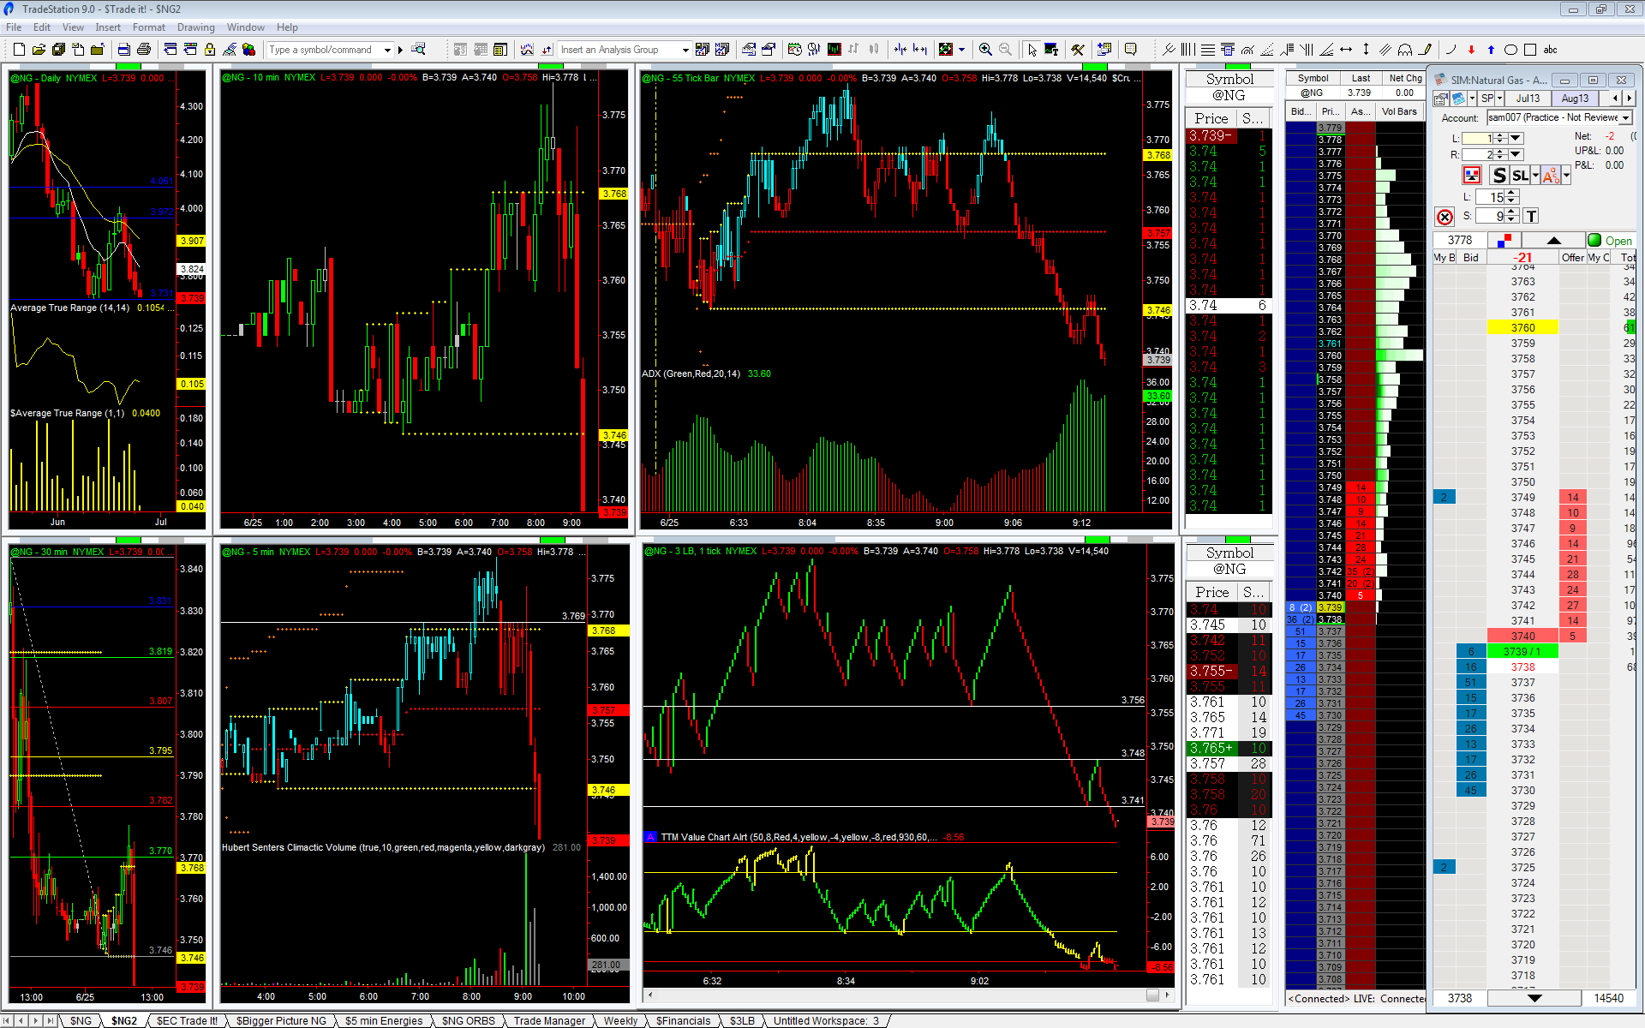This screenshot has height=1028, width=1645.
Task: Click the red 3740 offer price row
Action: pyautogui.click(x=1522, y=636)
